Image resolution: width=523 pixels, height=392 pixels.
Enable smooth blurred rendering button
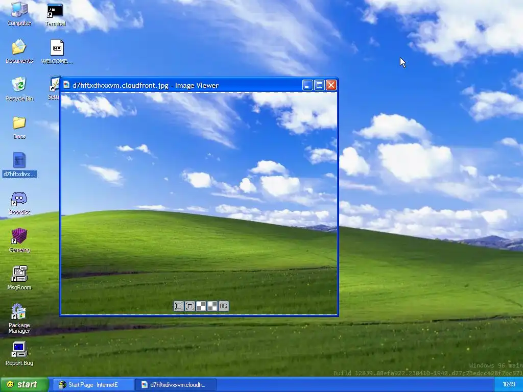(x=212, y=306)
